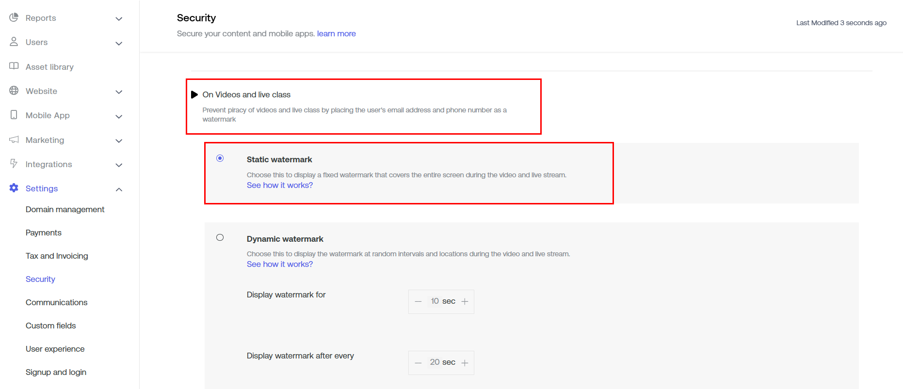The image size is (903, 389).
Task: Click the Mobile App phone icon
Action: click(14, 115)
